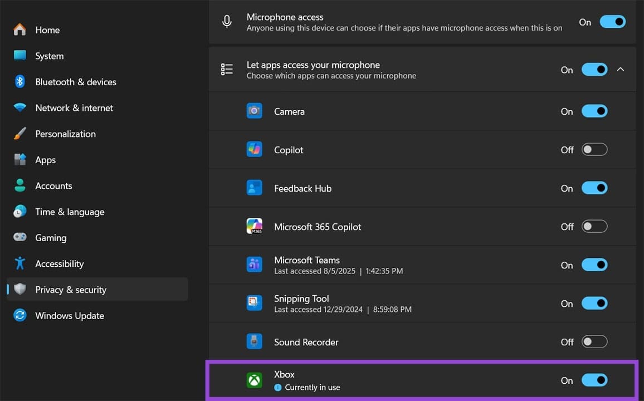Select Privacy & security in the sidebar
Image resolution: width=644 pixels, height=401 pixels.
click(x=70, y=289)
